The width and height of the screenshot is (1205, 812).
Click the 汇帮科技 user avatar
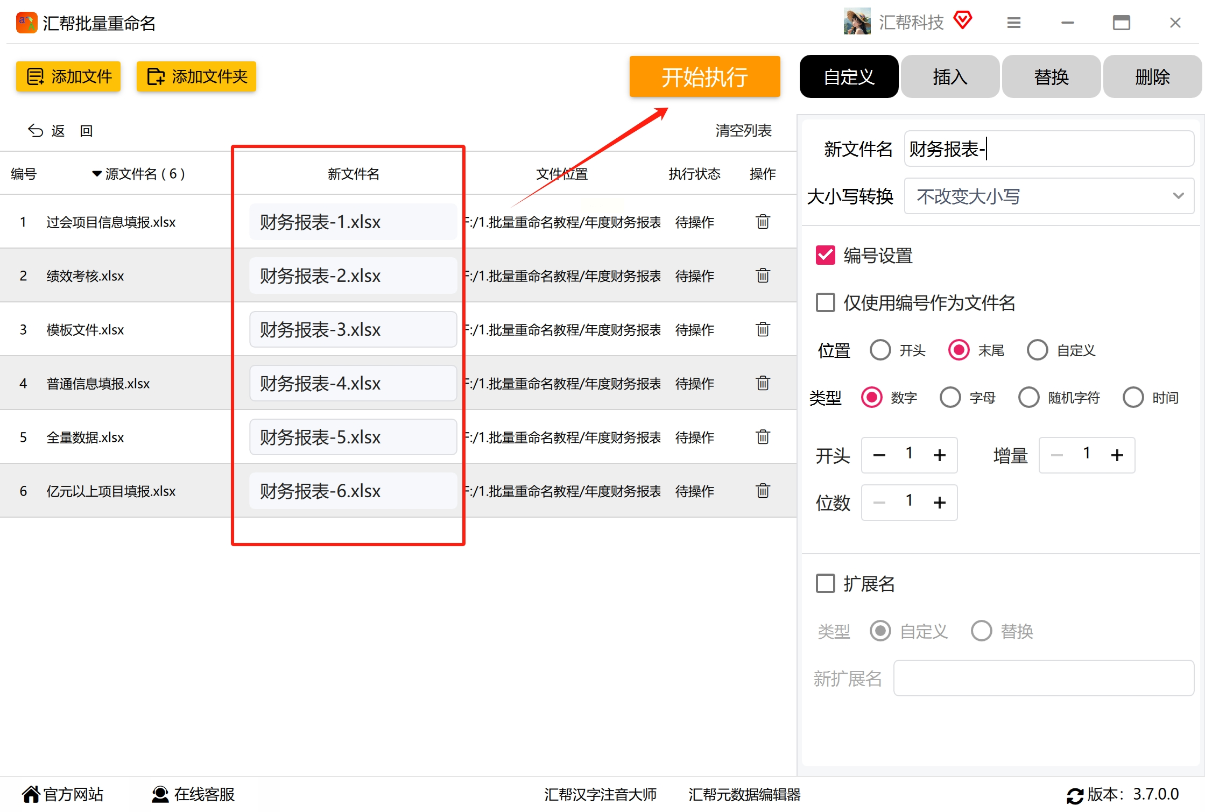[x=857, y=22]
